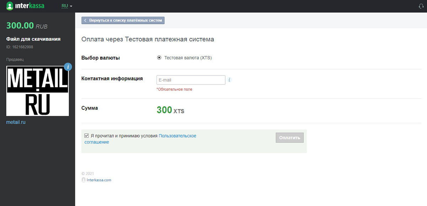Focus the E-mail input field
The height and width of the screenshot is (206, 427).
[x=191, y=80]
